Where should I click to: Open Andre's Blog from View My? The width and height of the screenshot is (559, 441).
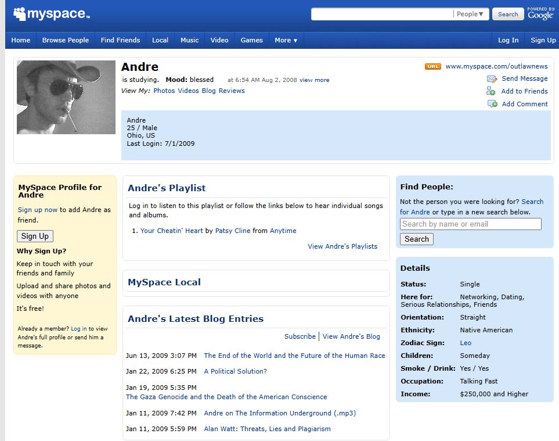pyautogui.click(x=208, y=91)
